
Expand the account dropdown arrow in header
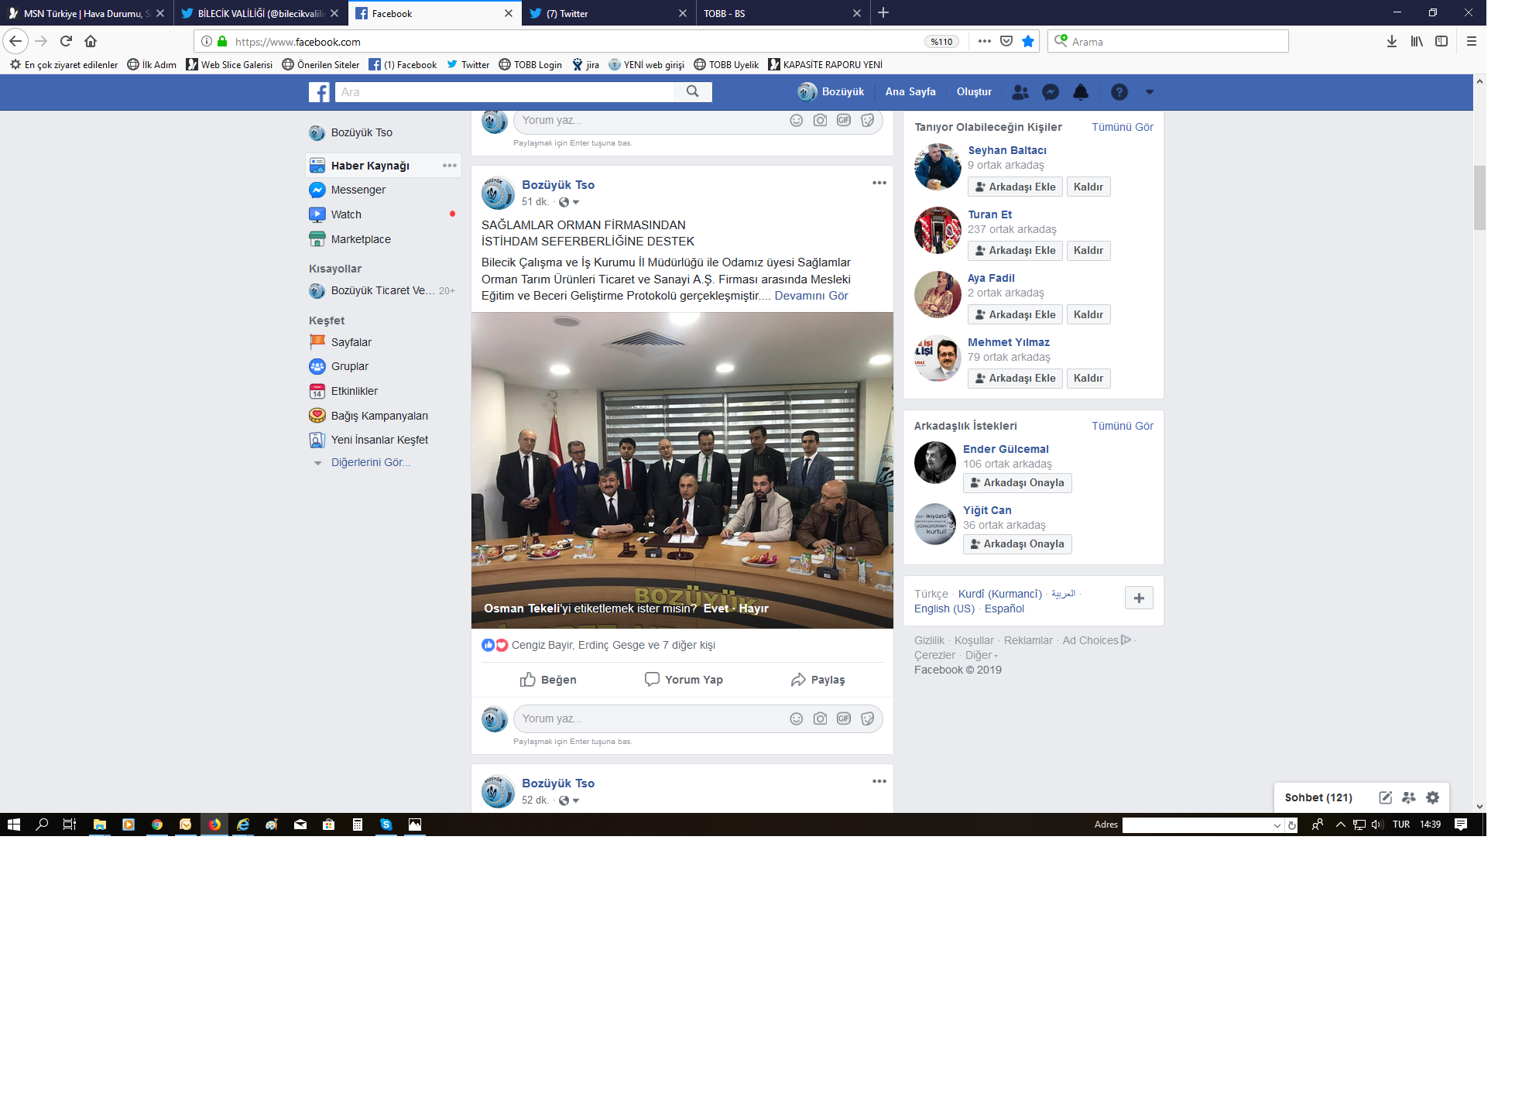click(1150, 92)
